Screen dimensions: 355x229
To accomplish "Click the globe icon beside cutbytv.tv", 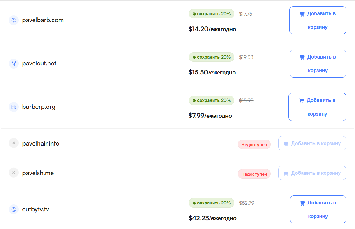I will tap(14, 209).
